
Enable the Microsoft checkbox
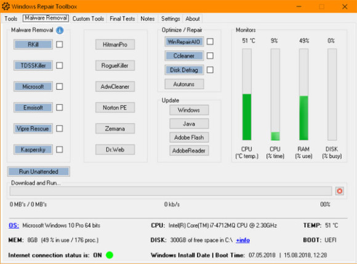(60, 87)
